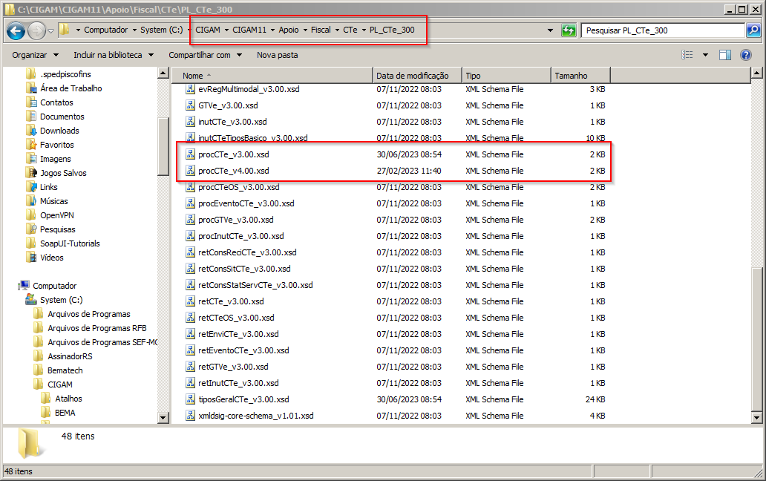The width and height of the screenshot is (766, 481).
Task: Select the procCTeOS_v3.00.xsd file icon
Action: (191, 187)
